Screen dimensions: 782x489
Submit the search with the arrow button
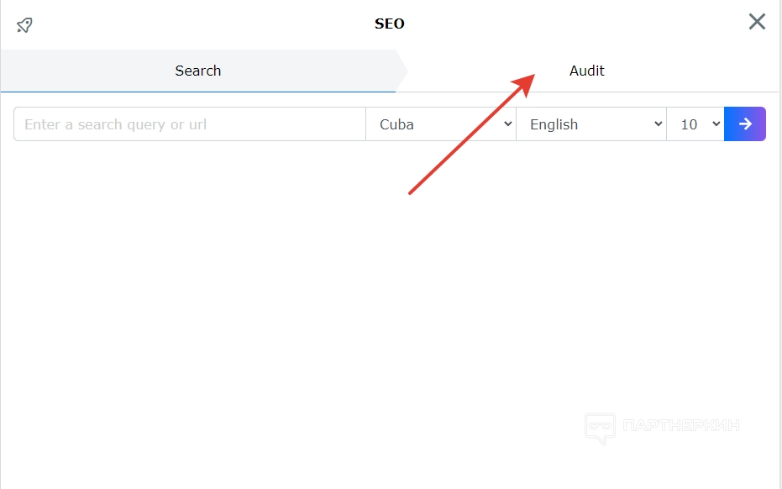coord(745,124)
